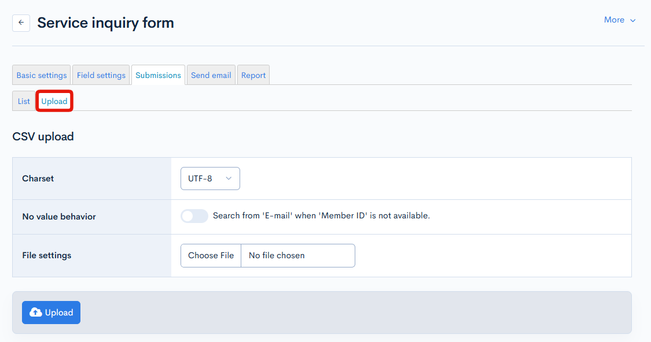Click the chevron beside More
The image size is (651, 342).
pyautogui.click(x=632, y=20)
